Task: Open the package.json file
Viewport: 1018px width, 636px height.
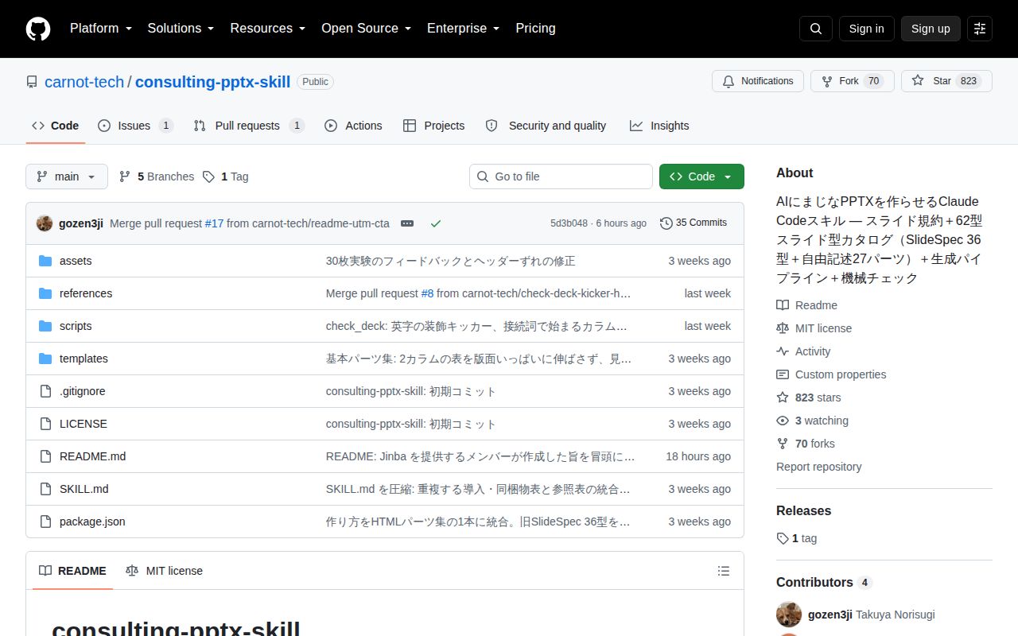Action: tap(92, 522)
